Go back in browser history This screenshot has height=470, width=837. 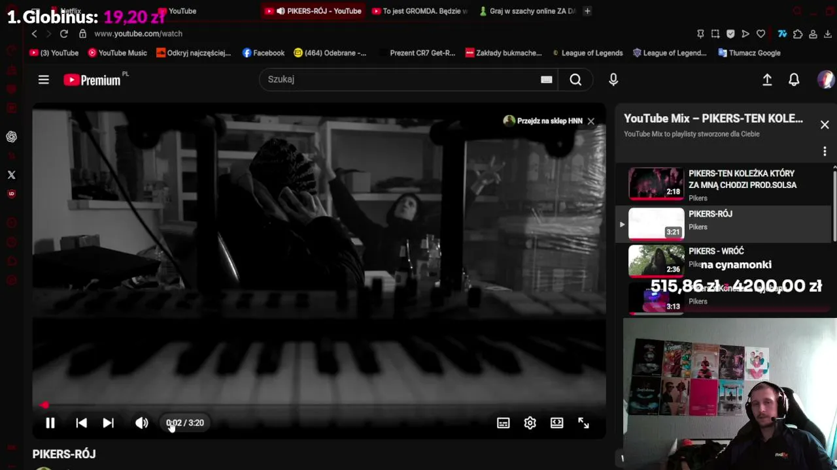35,34
